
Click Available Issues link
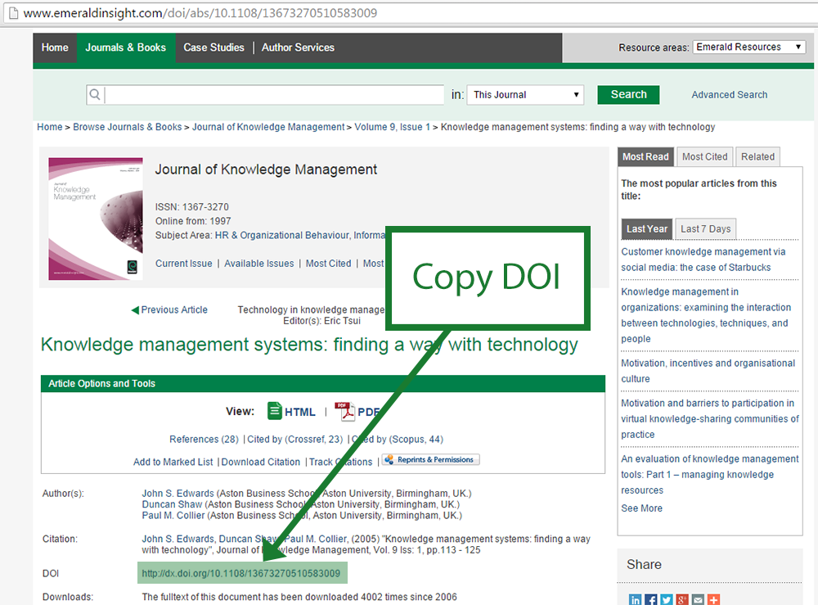pyautogui.click(x=258, y=264)
